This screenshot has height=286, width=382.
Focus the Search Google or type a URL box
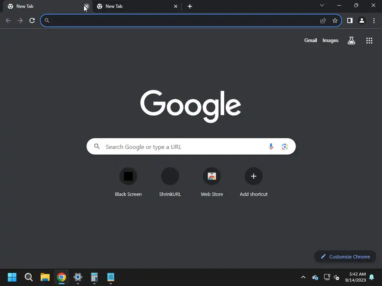coord(191,146)
